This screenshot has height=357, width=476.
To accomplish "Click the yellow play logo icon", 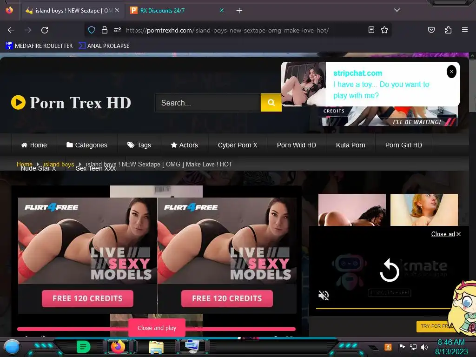I will click(18, 102).
